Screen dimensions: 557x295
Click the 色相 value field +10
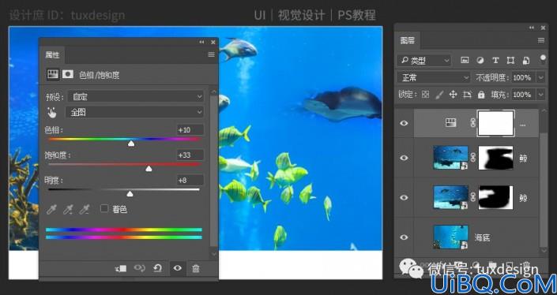pos(190,130)
